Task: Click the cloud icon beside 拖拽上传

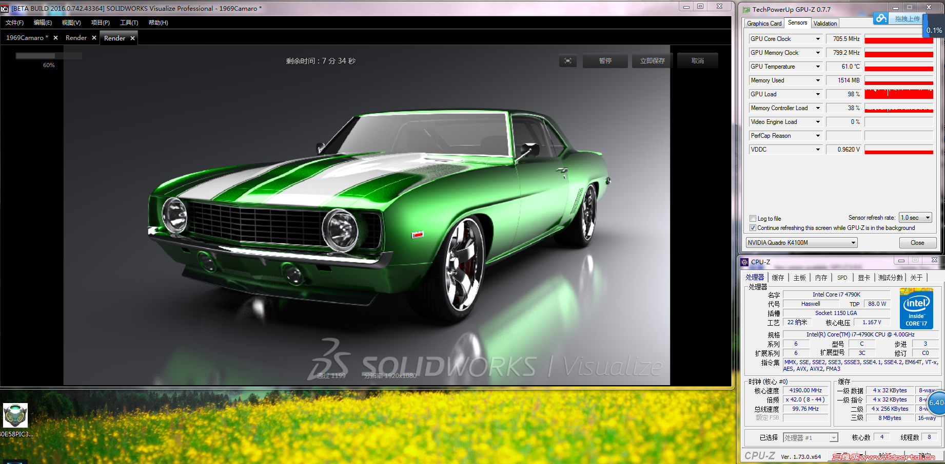Action: (881, 18)
